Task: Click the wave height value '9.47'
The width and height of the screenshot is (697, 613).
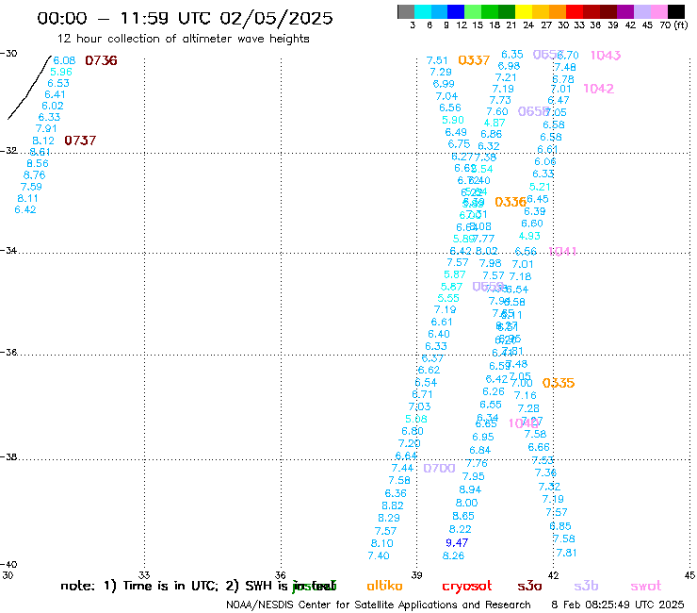Action: [x=457, y=542]
